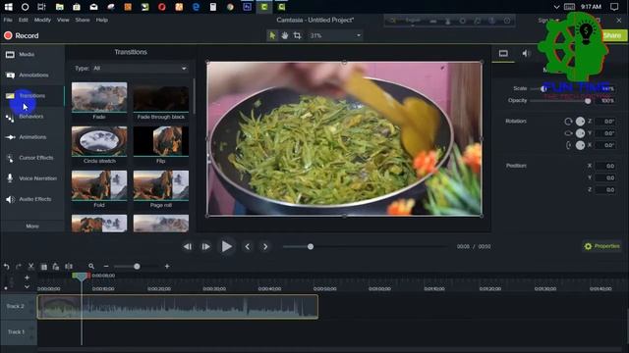The image size is (629, 353).
Task: Click the Rotation Z dial
Action: 580,121
